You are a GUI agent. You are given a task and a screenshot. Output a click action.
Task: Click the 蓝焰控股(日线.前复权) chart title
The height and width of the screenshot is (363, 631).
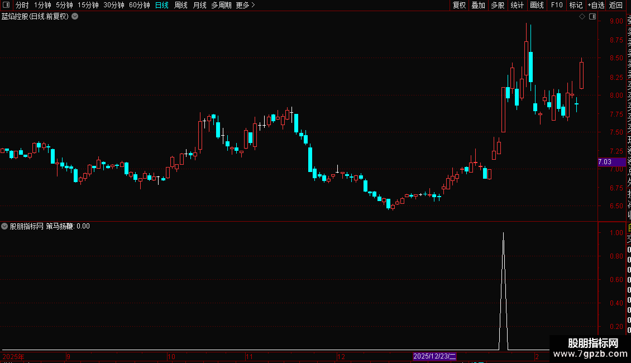click(x=35, y=17)
